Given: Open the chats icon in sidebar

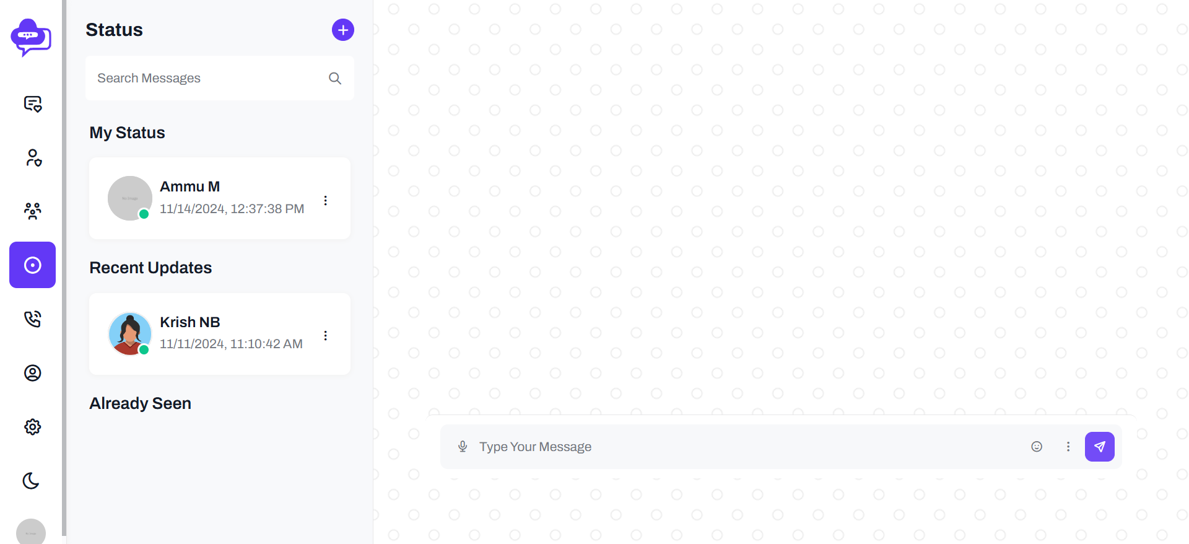Looking at the screenshot, I should click(x=32, y=104).
